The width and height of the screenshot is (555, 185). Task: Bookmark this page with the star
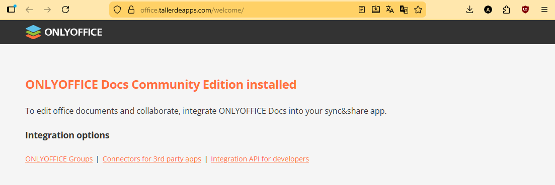coord(418,10)
